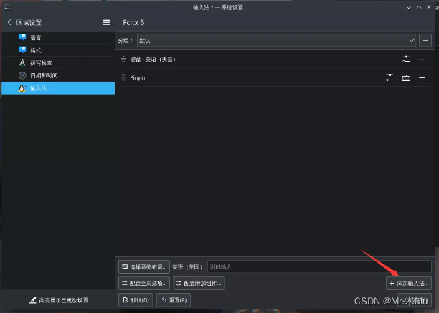Open the 日期和时间 settings page
Image resolution: width=439 pixels, height=313 pixels.
point(58,75)
